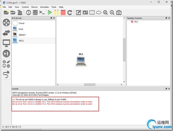Open the Edit menu

click(10, 7)
